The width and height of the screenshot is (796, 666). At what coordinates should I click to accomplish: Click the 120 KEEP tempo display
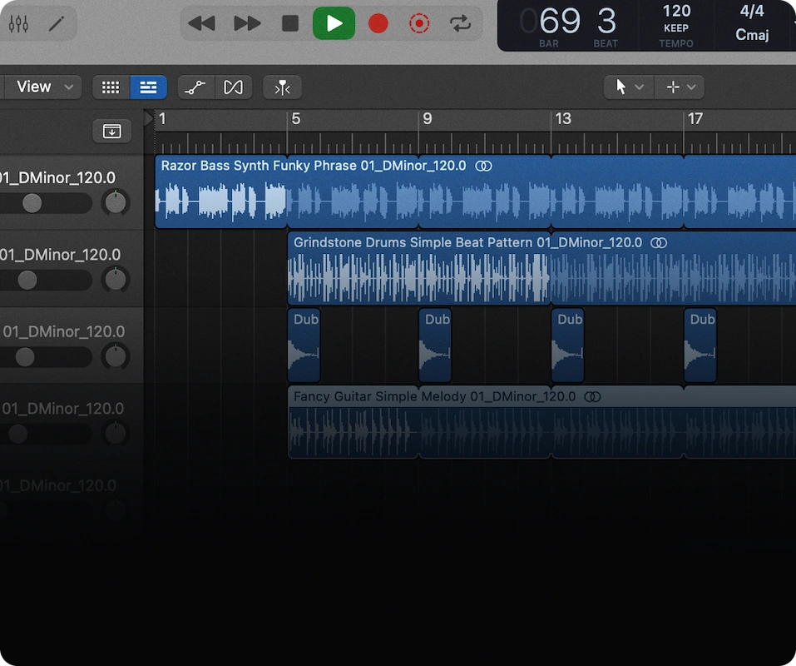click(x=675, y=23)
